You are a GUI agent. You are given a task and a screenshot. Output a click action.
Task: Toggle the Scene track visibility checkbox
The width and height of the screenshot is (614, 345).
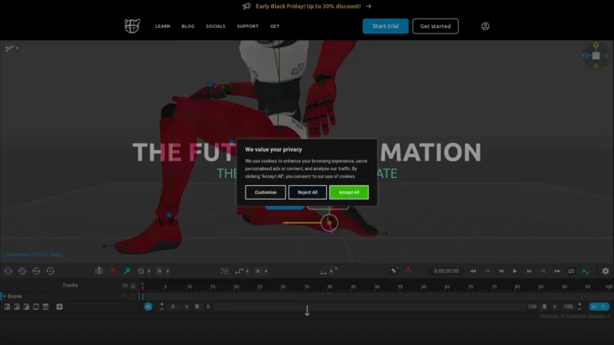tap(124, 296)
